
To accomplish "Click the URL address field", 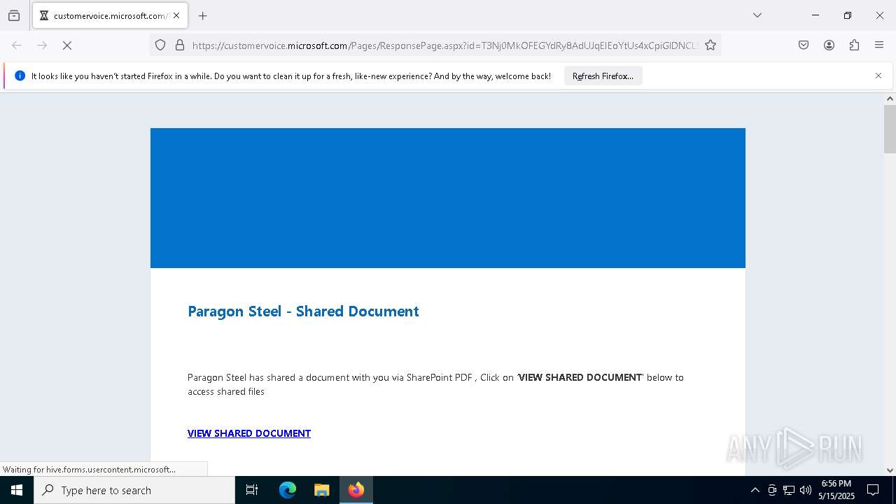I will coord(445,45).
